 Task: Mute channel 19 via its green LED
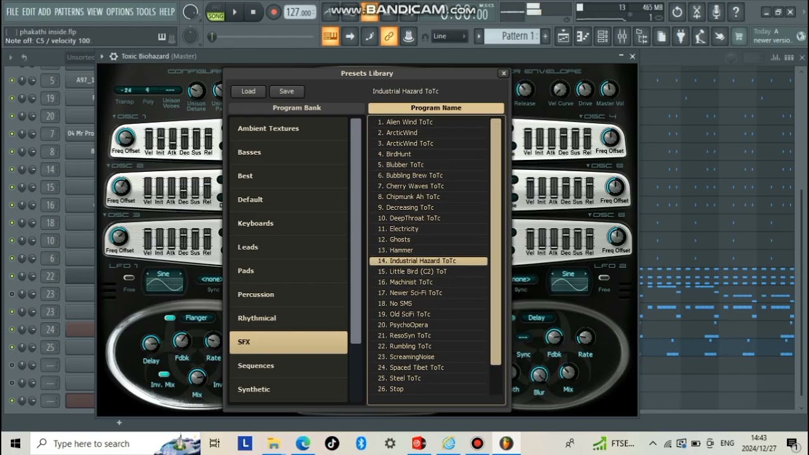coord(11,98)
